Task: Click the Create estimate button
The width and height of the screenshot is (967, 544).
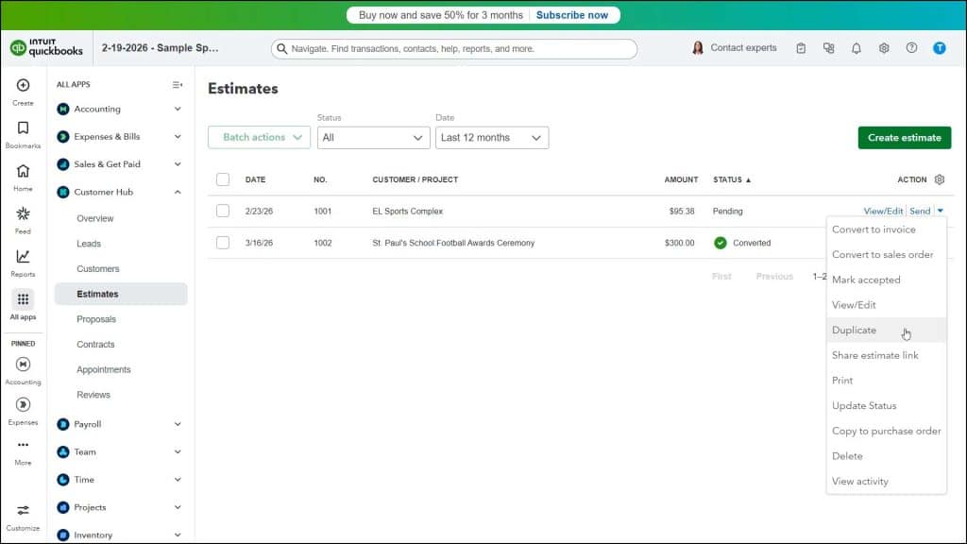Action: click(904, 137)
